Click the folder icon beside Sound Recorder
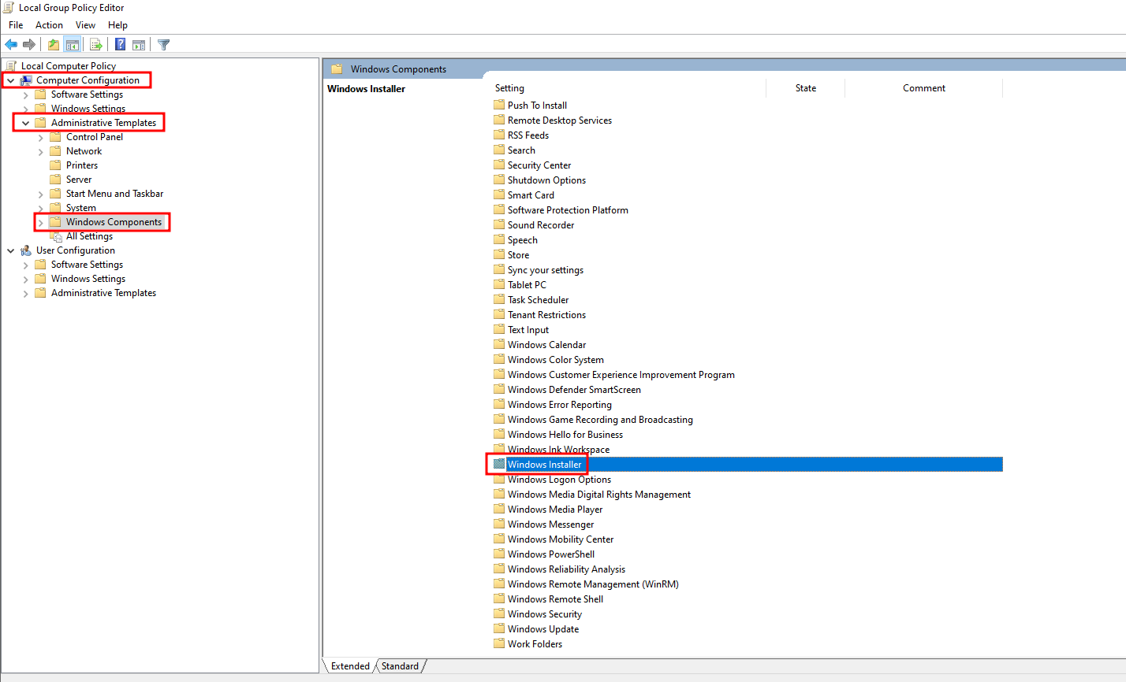Viewport: 1126px width, 682px height. pos(499,224)
